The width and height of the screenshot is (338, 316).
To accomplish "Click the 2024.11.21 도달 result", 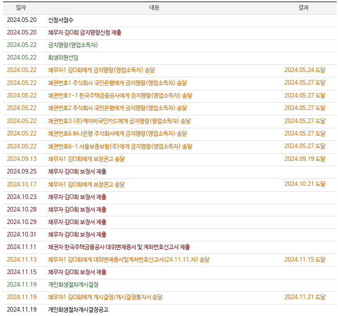I will 305,297.
